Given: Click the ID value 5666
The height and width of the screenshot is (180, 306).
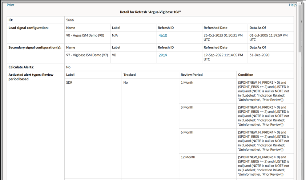Looking at the screenshot, I should [70, 20].
